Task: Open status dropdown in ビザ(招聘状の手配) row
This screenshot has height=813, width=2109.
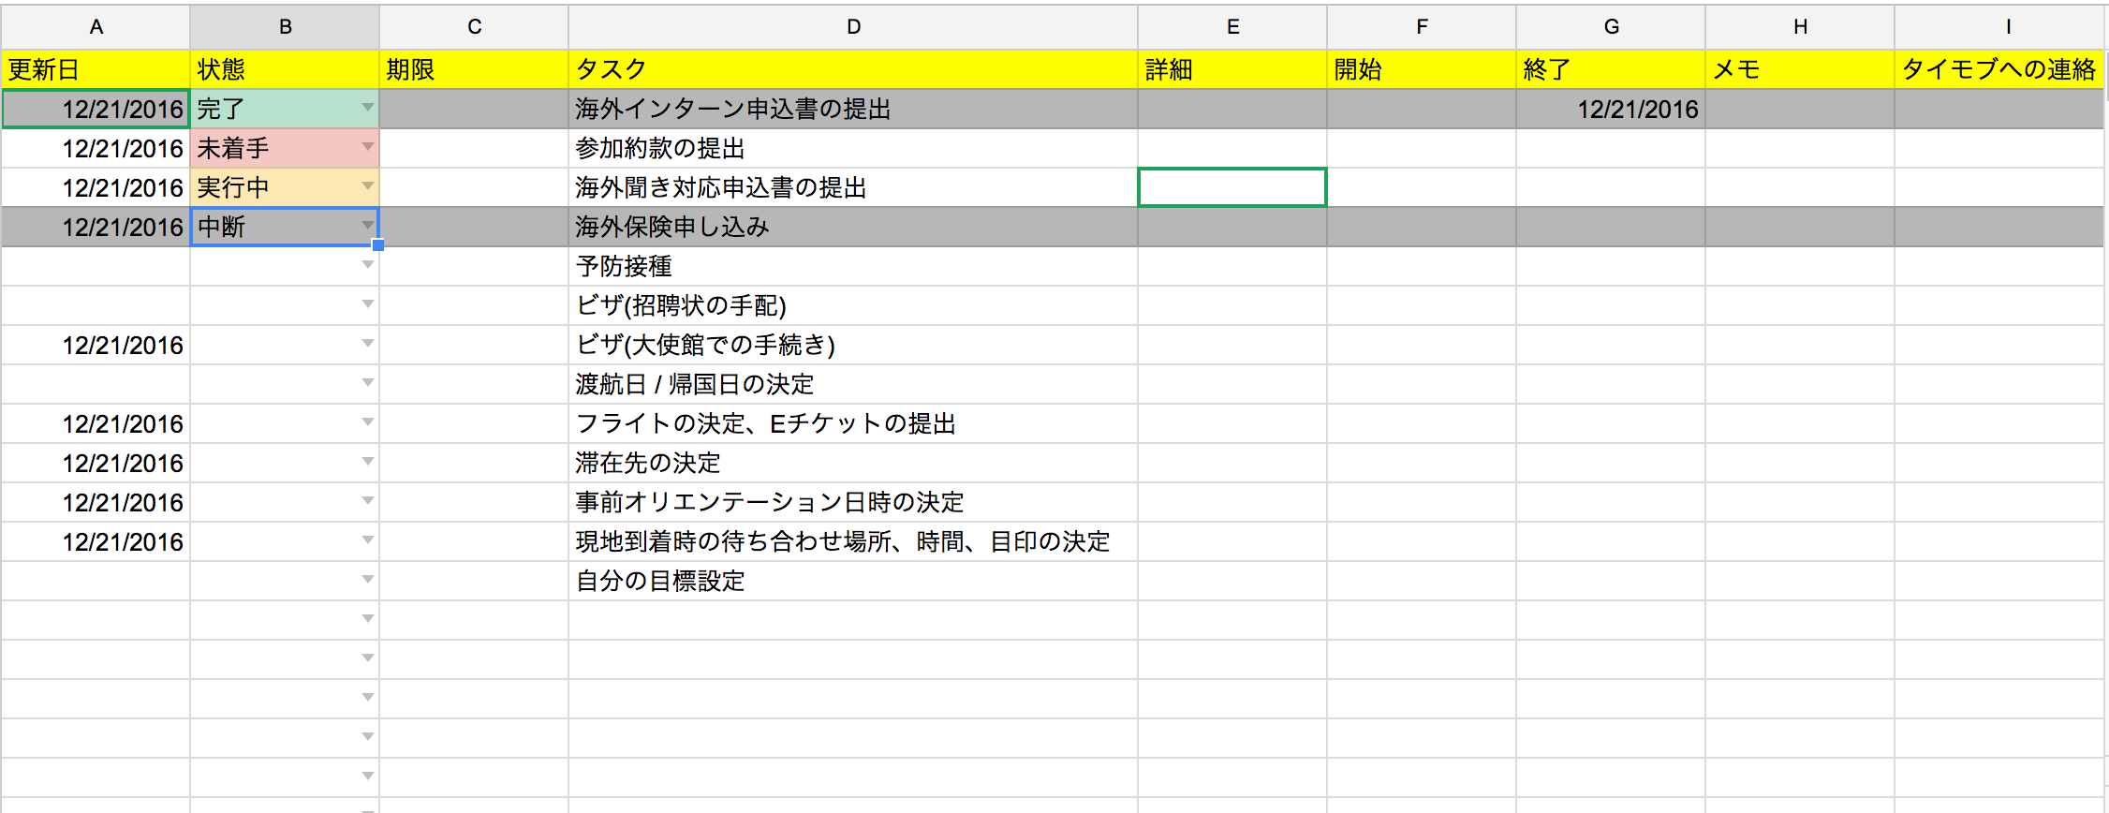Action: coord(368,304)
